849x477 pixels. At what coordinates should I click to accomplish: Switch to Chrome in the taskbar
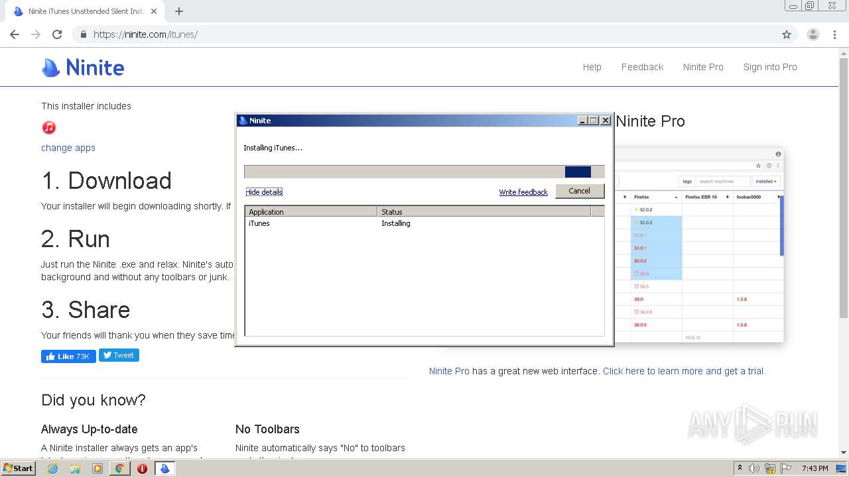click(x=119, y=468)
